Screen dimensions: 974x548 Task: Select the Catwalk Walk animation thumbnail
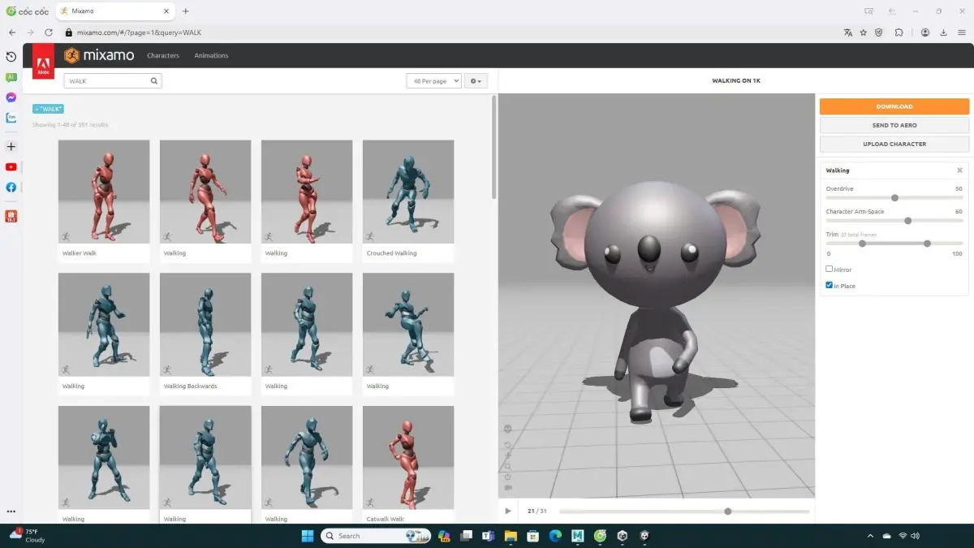[408, 458]
